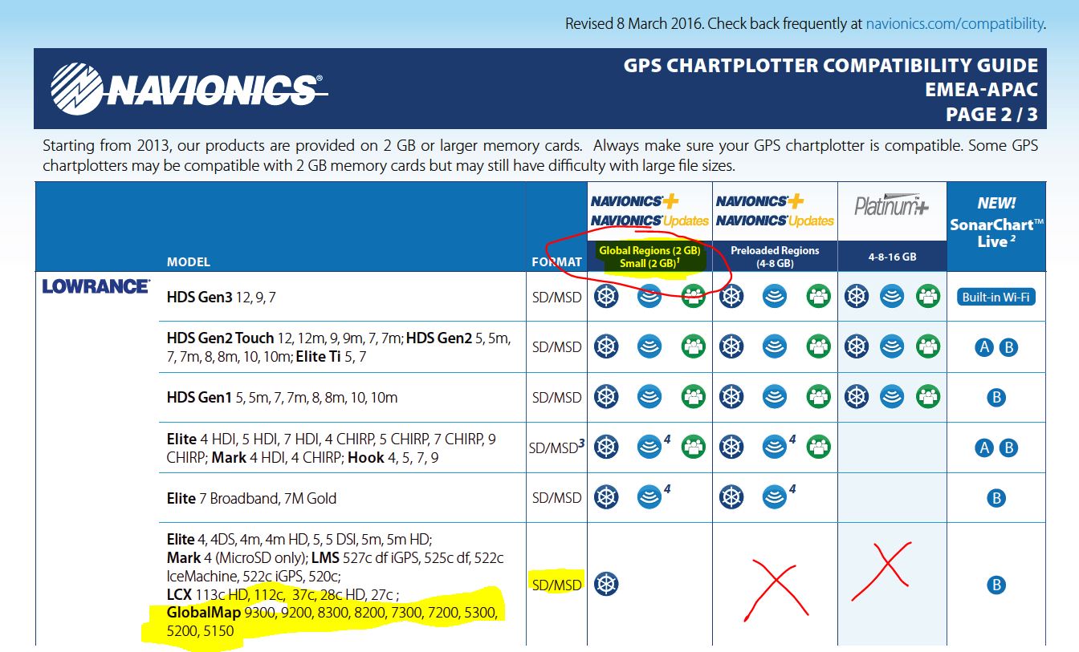This screenshot has width=1079, height=652.
Task: Click ship wheel icon in GlobalMap row
Action: point(606,584)
